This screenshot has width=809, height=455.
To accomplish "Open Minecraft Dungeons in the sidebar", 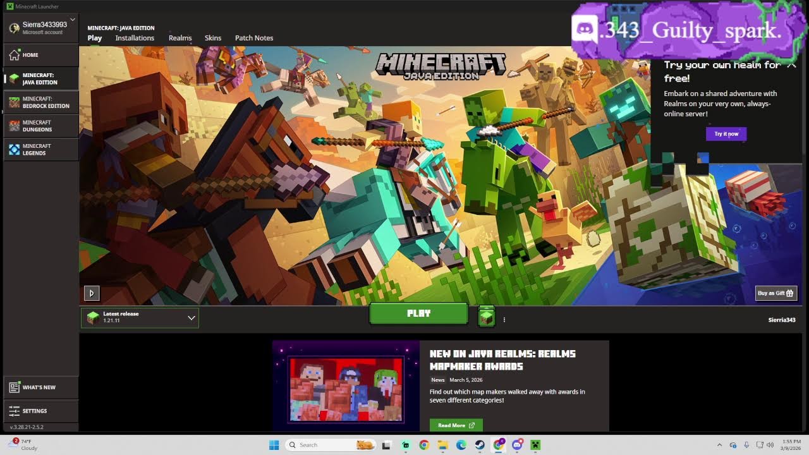I will [41, 126].
